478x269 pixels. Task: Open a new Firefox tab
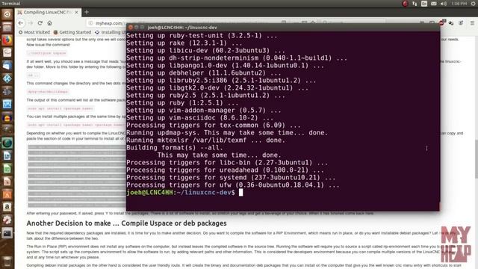87,12
